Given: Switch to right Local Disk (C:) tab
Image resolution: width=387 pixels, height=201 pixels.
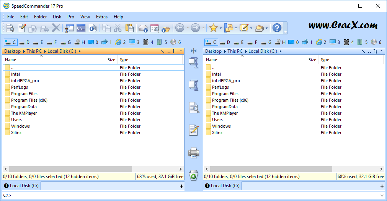Looking at the screenshot, I should point(222,186).
